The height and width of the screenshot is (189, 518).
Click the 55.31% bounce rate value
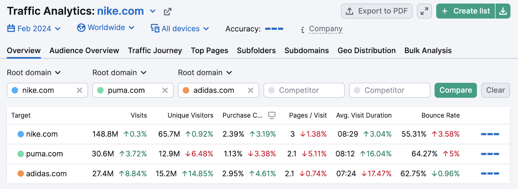click(414, 134)
